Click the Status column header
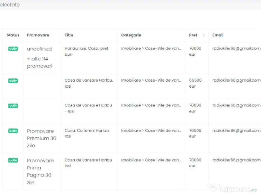 coord(13,35)
